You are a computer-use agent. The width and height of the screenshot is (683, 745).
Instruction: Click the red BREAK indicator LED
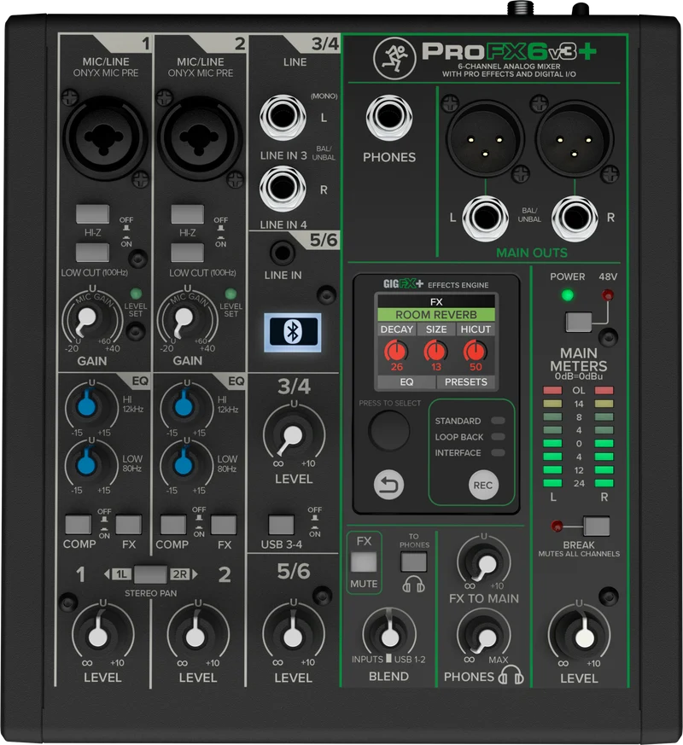pos(557,526)
